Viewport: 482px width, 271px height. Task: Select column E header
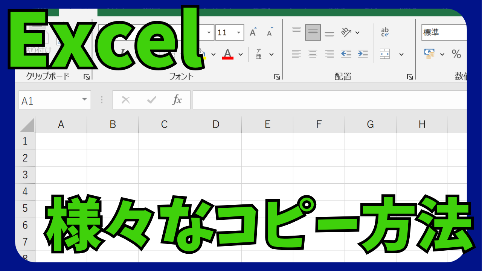(267, 125)
